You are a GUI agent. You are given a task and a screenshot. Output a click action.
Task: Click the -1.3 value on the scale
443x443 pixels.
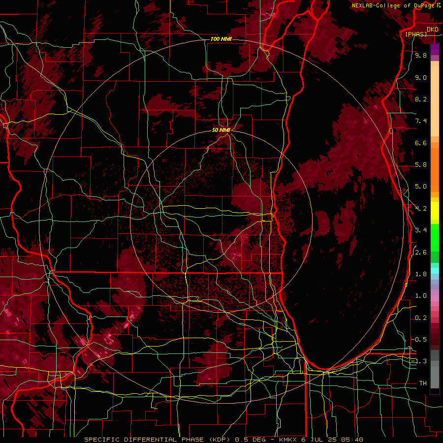point(419,361)
